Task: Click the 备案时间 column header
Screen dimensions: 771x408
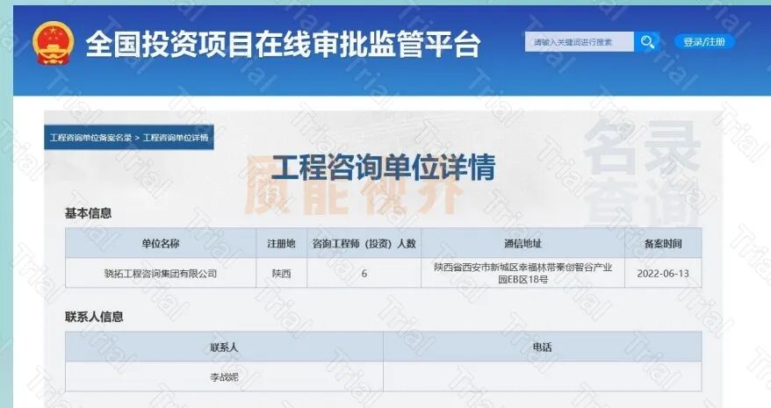Action: click(x=663, y=243)
